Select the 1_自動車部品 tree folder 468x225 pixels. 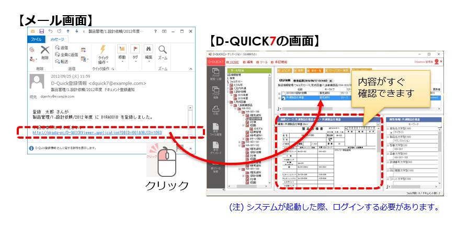tap(243, 105)
